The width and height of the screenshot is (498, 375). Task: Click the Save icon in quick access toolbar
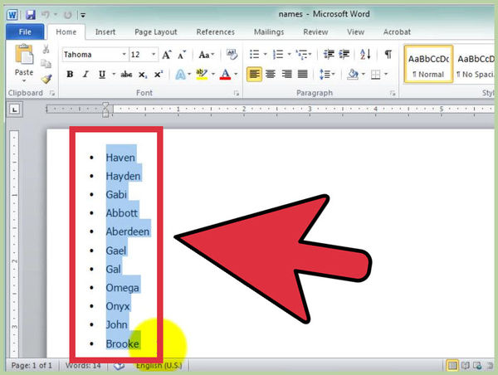coord(31,15)
